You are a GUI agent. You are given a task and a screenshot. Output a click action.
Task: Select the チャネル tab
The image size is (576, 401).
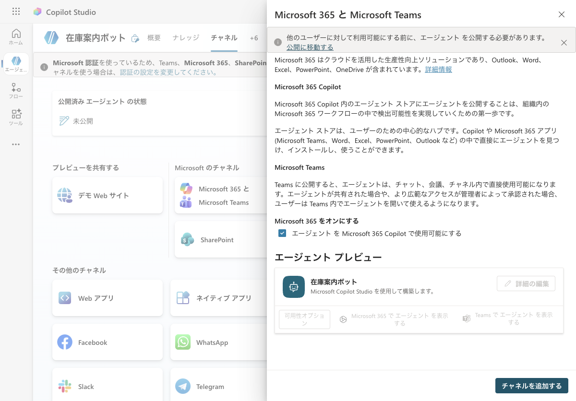[224, 38]
